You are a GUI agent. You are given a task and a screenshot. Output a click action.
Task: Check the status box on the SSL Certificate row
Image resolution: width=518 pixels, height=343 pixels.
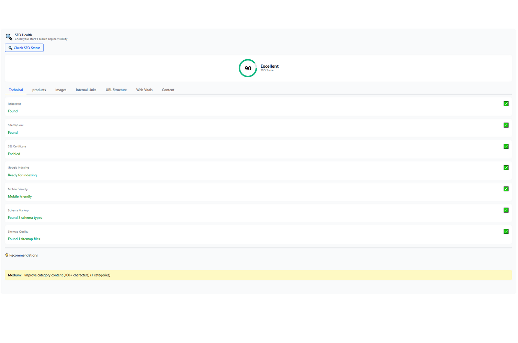point(506,146)
